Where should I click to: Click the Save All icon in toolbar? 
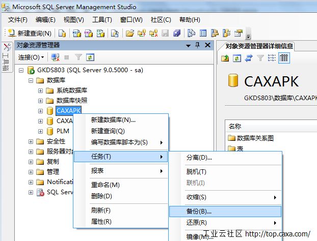point(176,33)
